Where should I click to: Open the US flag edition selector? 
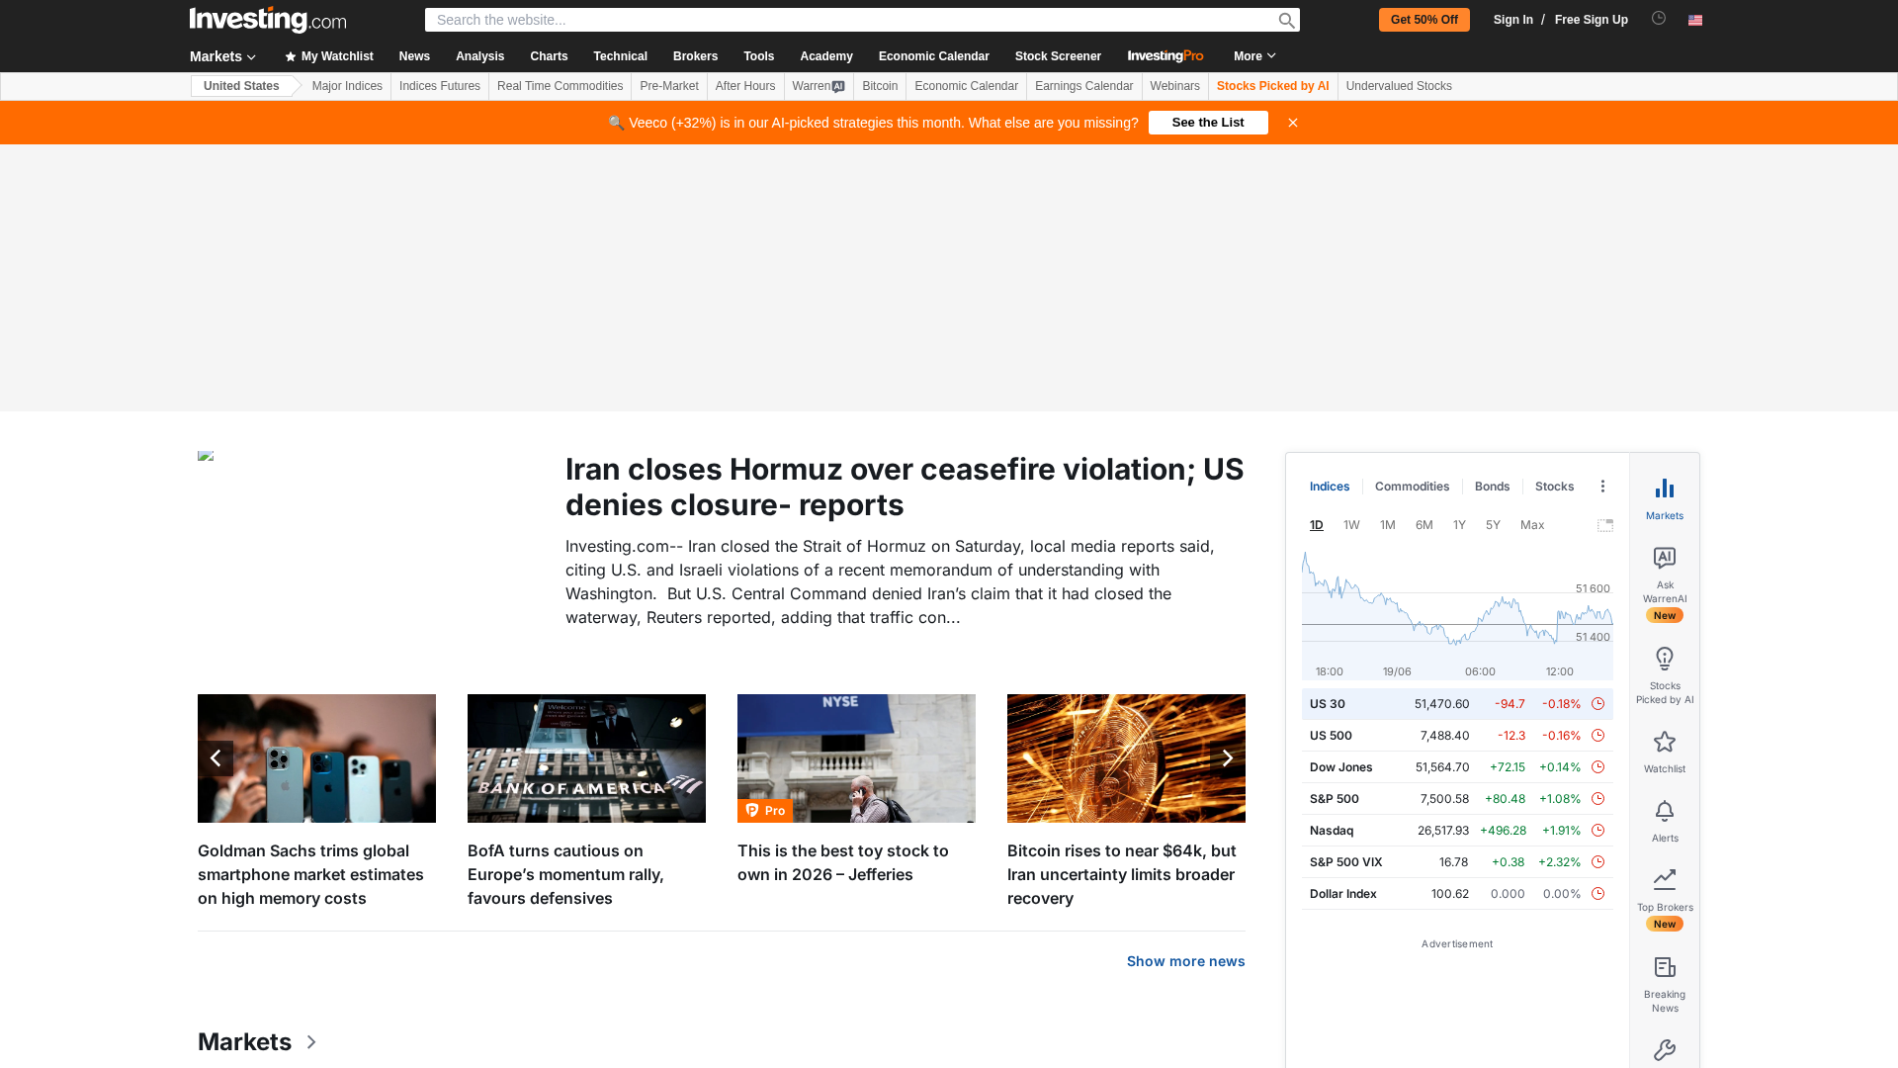click(x=1695, y=20)
